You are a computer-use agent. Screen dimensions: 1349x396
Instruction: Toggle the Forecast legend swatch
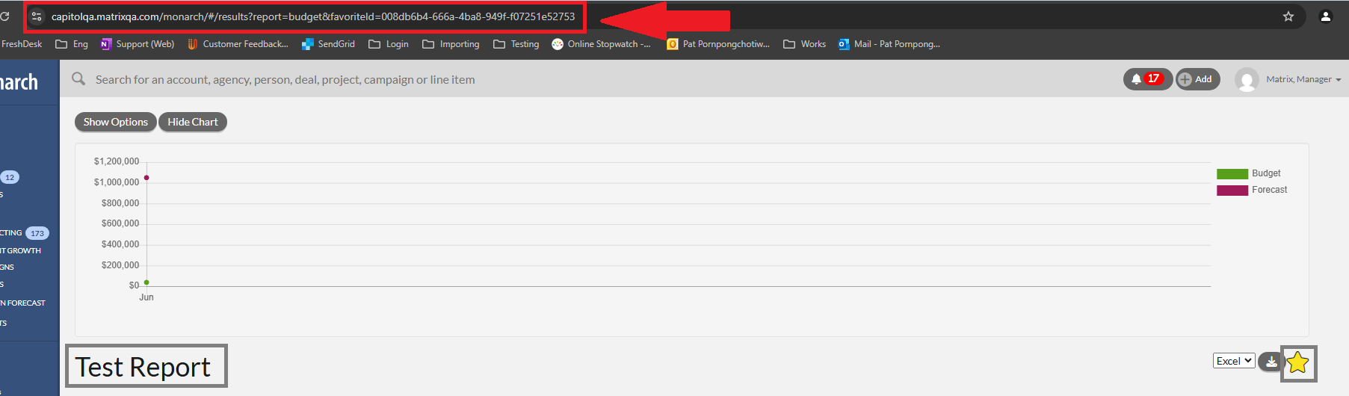1232,191
